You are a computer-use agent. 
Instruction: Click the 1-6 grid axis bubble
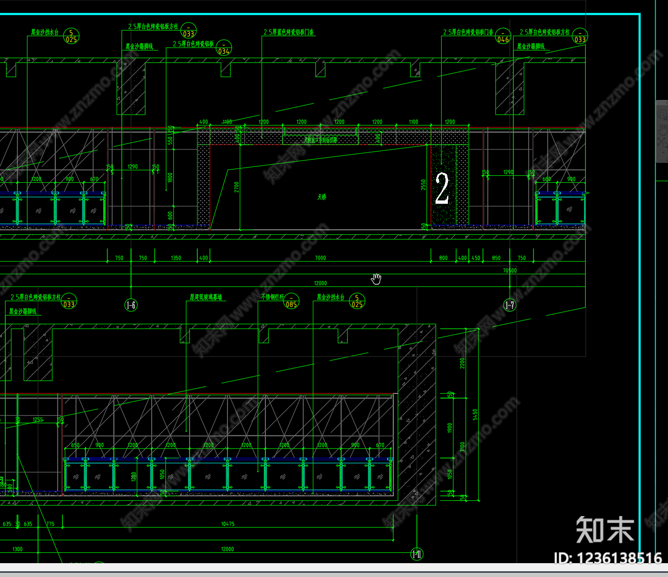(x=131, y=305)
